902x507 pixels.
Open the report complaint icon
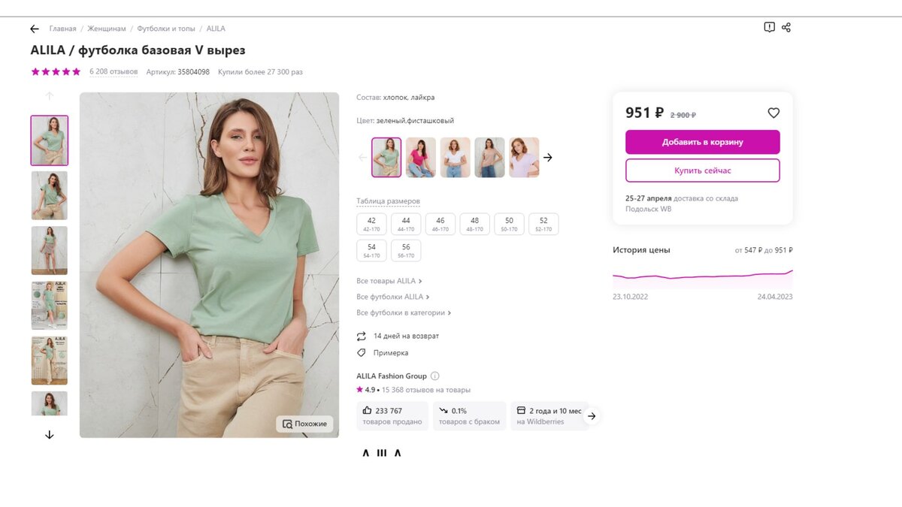click(x=769, y=27)
